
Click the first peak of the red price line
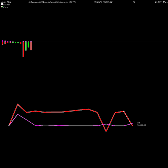click(18, 104)
